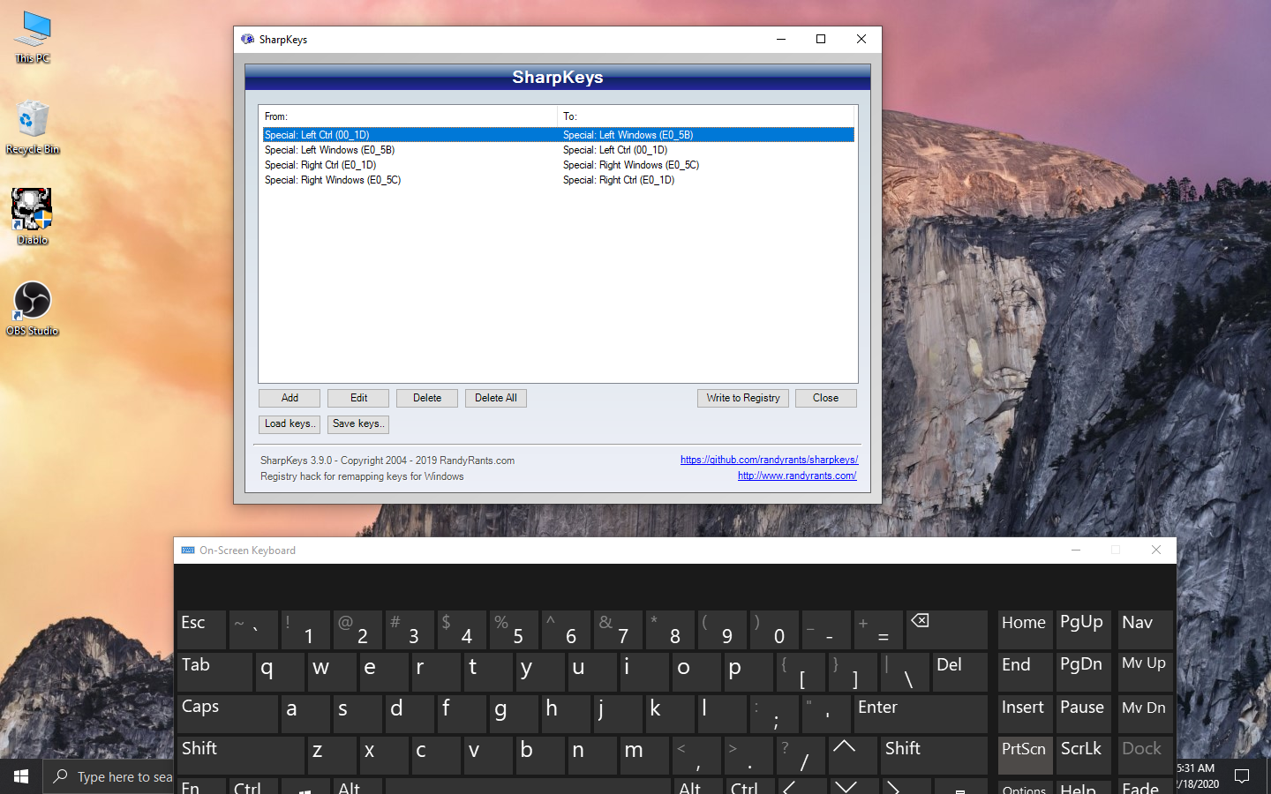Select the Right Windows to Right Ctrl mapping row

coord(558,180)
